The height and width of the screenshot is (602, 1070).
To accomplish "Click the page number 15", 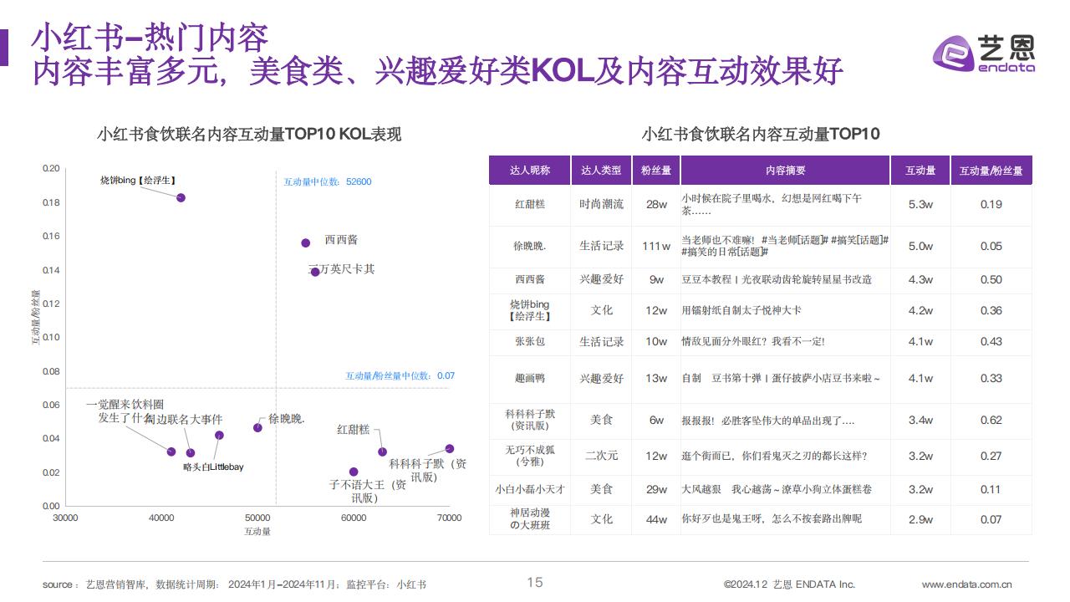I will pos(535,583).
